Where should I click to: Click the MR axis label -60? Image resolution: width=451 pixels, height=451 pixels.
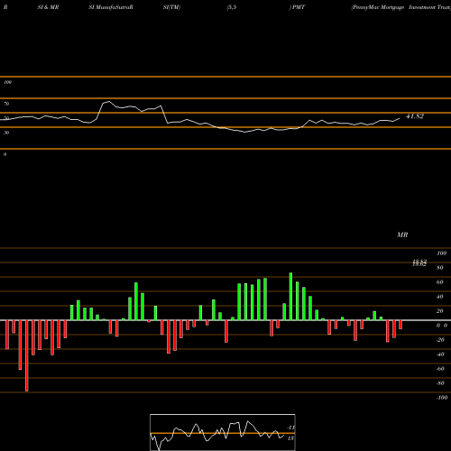click(440, 369)
